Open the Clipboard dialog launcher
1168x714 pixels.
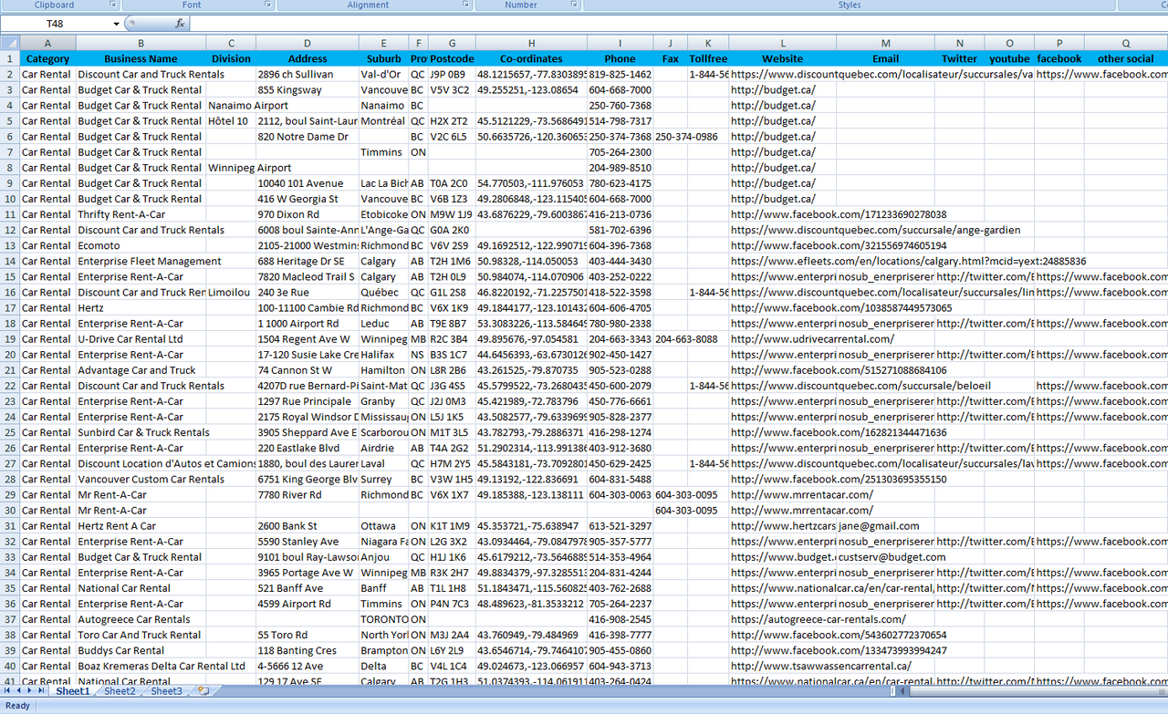[x=113, y=5]
